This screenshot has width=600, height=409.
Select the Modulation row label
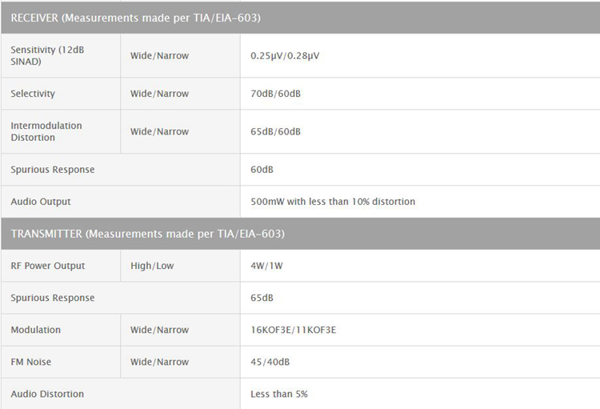36,330
